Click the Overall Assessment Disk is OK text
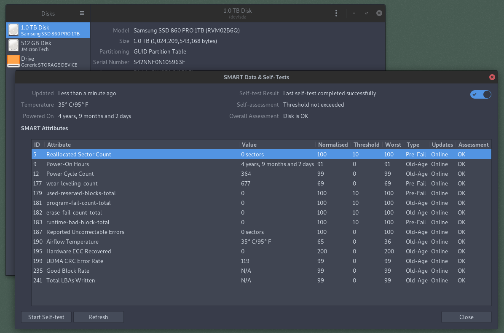Image resolution: width=504 pixels, height=333 pixels. 295,116
